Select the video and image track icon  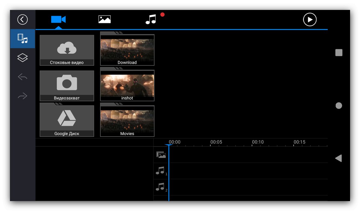(x=161, y=155)
